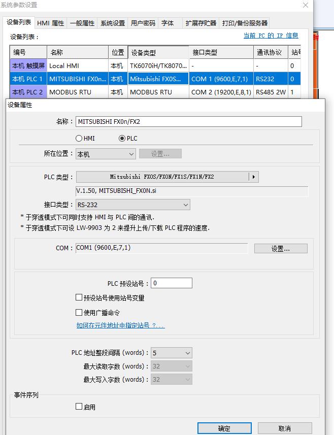Open the 打印/备份服务器 tab

pyautogui.click(x=244, y=23)
